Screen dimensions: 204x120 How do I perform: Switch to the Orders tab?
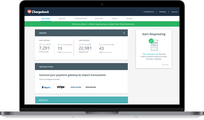click(62, 19)
